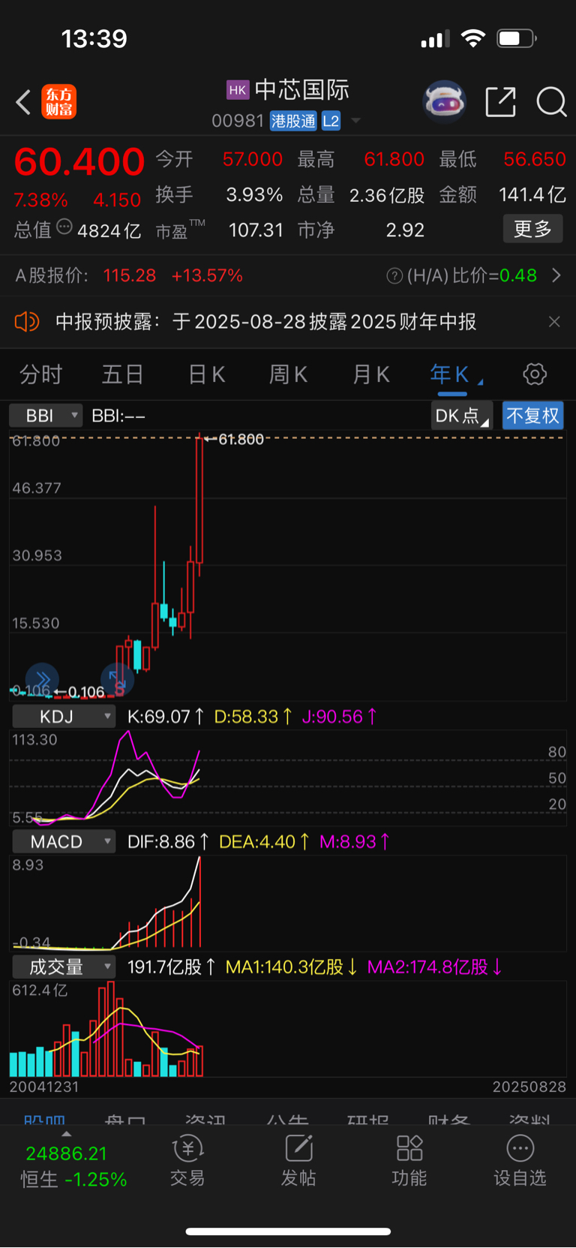Tap the iOS battery status icon
The width and height of the screenshot is (576, 1248).
pos(517,38)
